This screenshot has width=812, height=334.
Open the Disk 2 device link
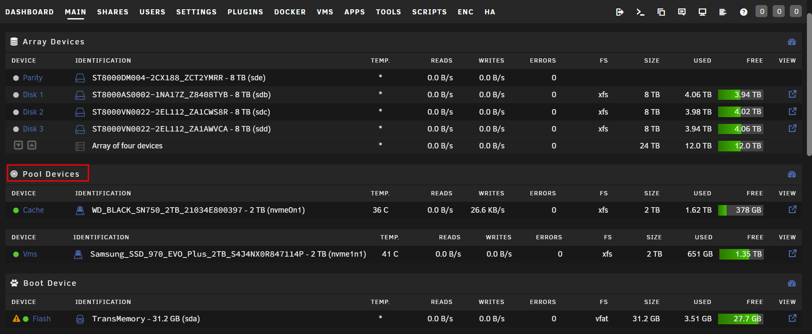pyautogui.click(x=33, y=112)
